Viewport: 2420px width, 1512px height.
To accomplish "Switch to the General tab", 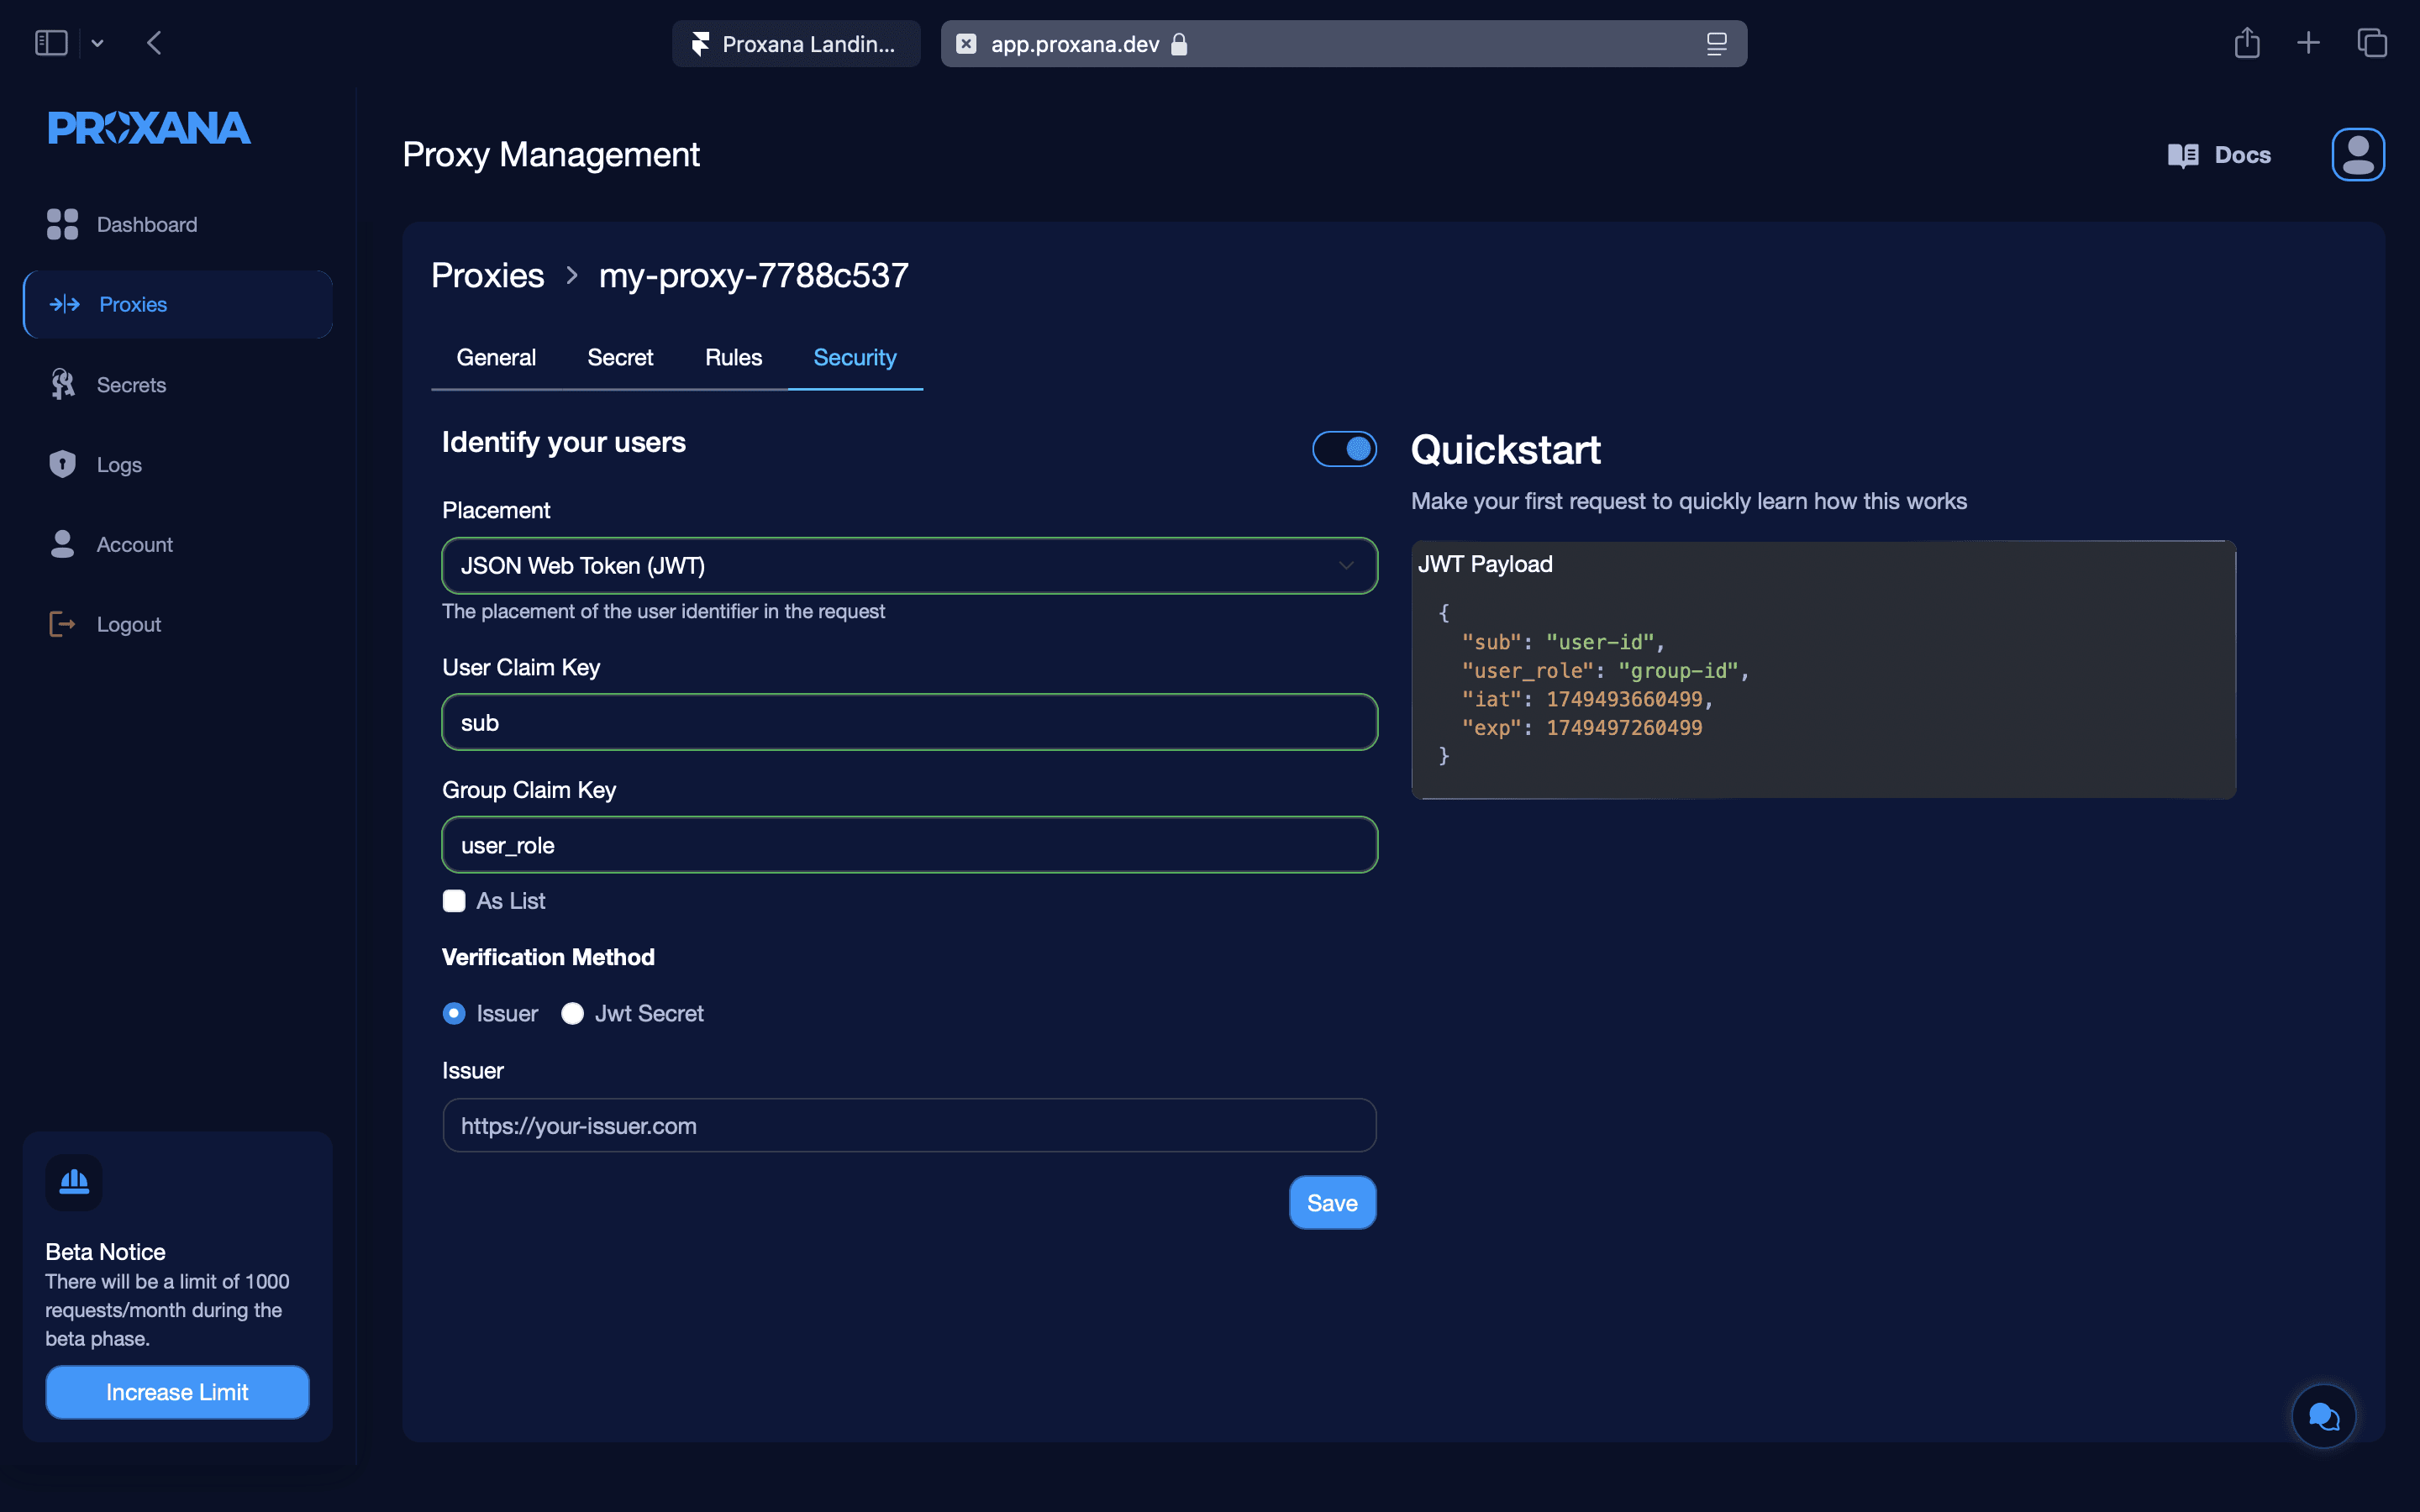I will (x=496, y=357).
